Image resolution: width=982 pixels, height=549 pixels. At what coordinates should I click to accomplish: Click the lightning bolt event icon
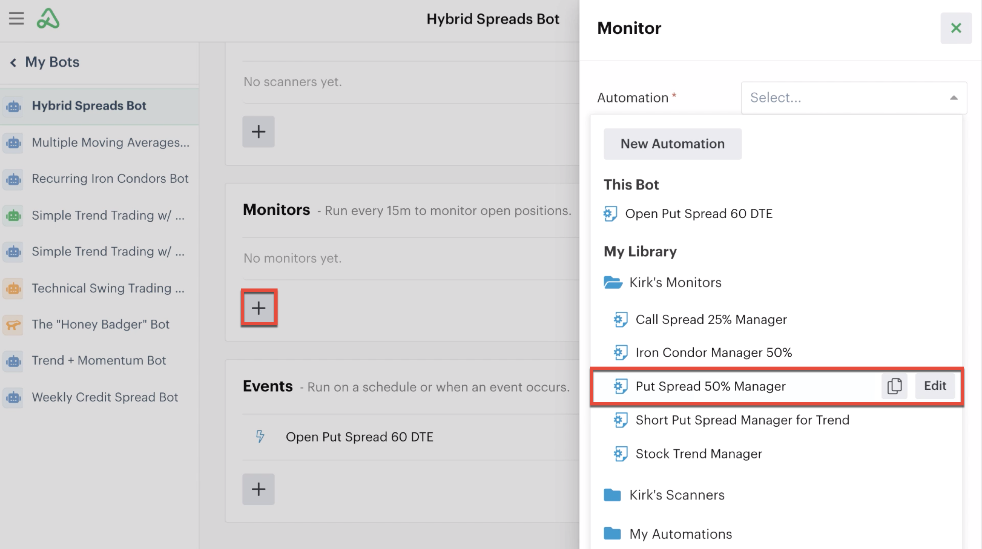260,436
